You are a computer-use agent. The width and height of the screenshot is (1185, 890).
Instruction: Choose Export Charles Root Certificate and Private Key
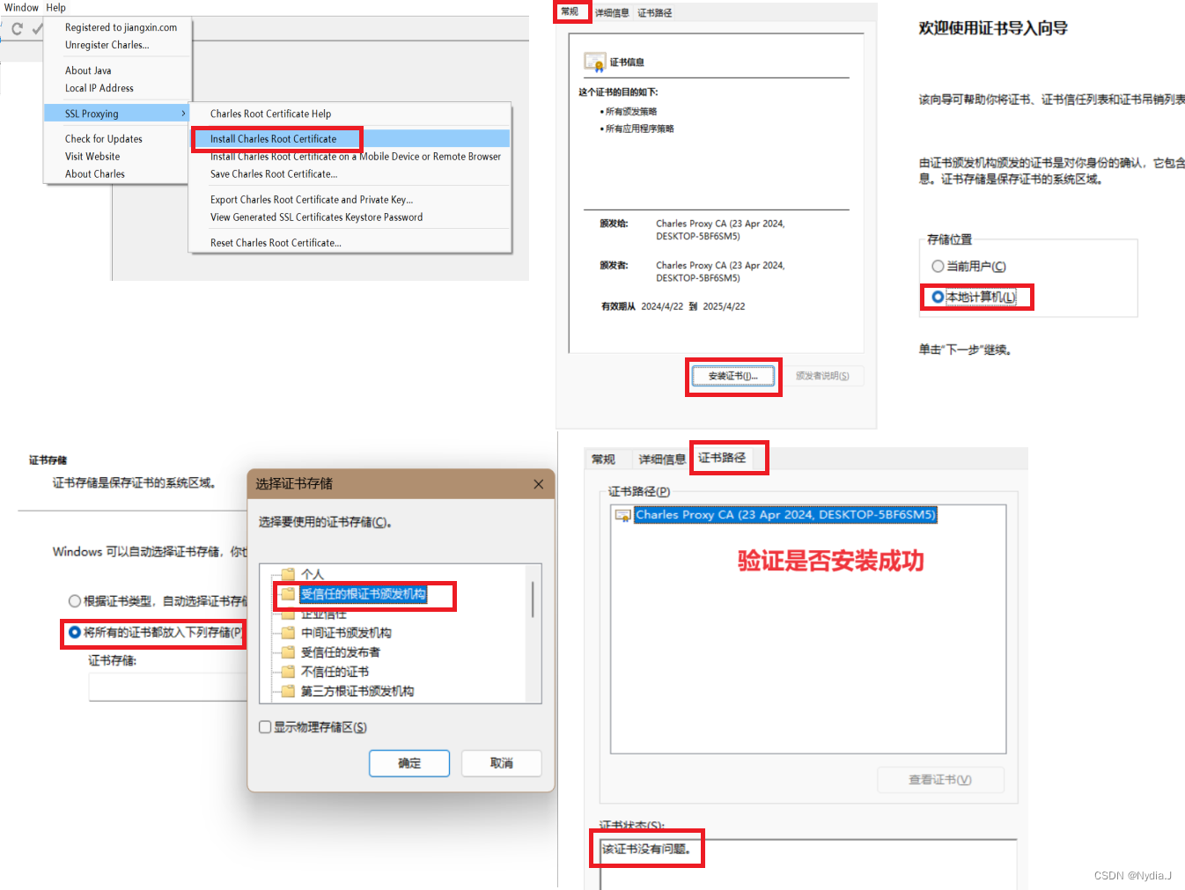click(311, 200)
